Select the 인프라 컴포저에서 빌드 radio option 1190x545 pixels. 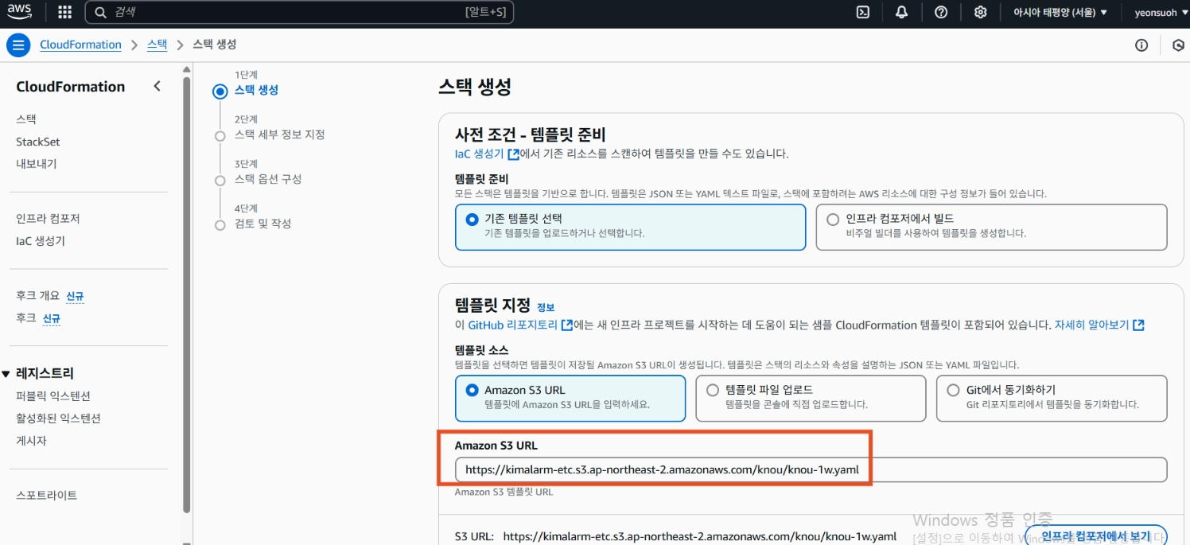click(x=833, y=219)
